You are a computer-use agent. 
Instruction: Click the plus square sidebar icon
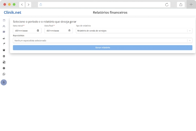point(4,56)
